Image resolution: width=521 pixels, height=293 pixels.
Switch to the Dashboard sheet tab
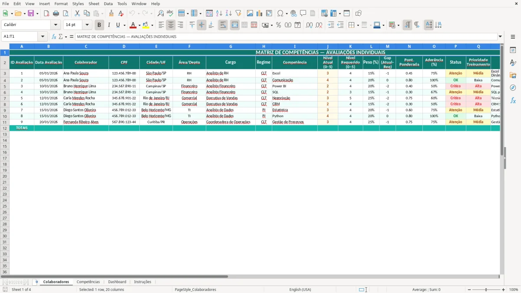[117, 281]
